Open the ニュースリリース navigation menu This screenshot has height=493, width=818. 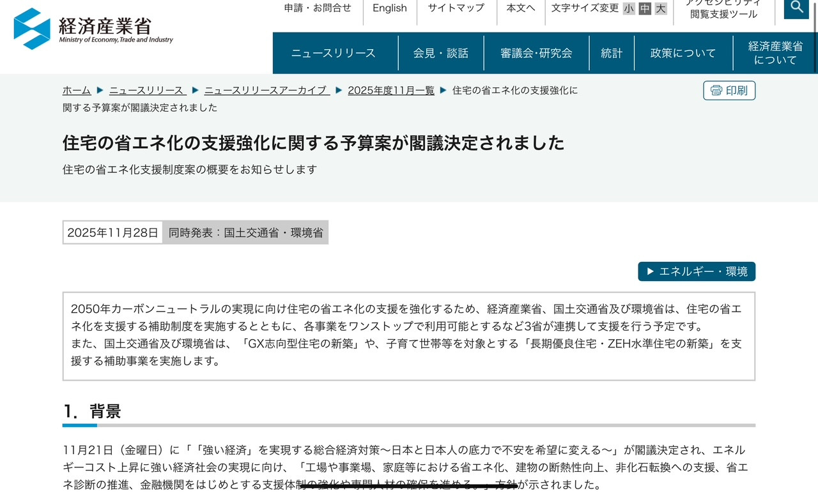[334, 53]
